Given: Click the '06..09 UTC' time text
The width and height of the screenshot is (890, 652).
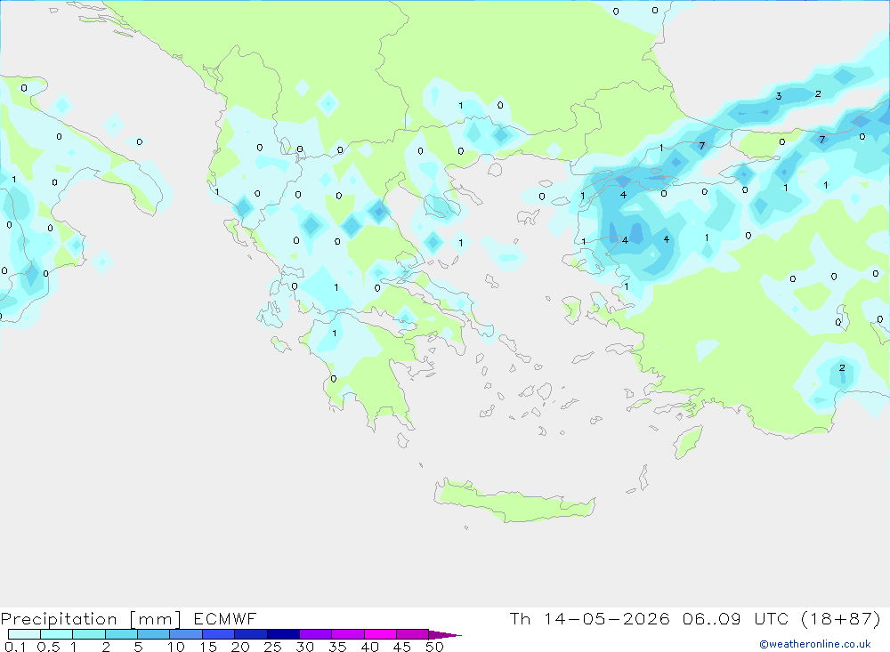Looking at the screenshot, I should [x=736, y=618].
